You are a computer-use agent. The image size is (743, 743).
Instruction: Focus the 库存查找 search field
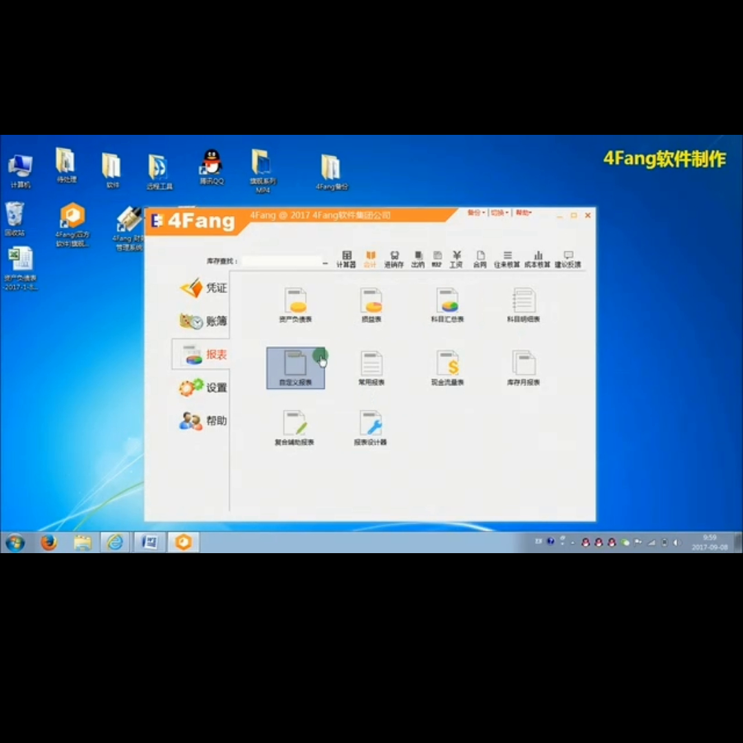pyautogui.click(x=282, y=261)
